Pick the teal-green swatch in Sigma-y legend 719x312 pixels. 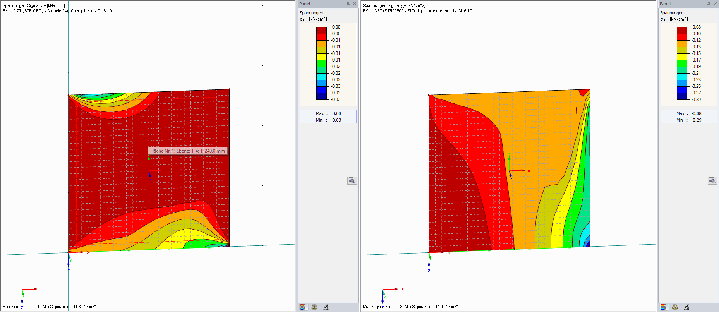coord(682,70)
